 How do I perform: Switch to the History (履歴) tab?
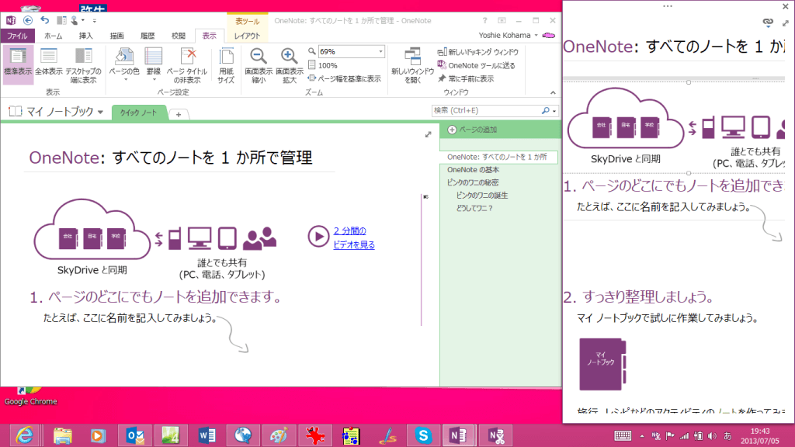pyautogui.click(x=148, y=36)
